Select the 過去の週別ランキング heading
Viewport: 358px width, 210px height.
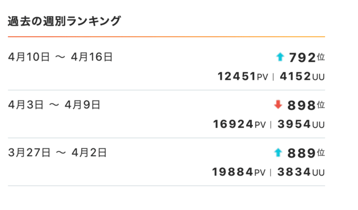coord(64,21)
